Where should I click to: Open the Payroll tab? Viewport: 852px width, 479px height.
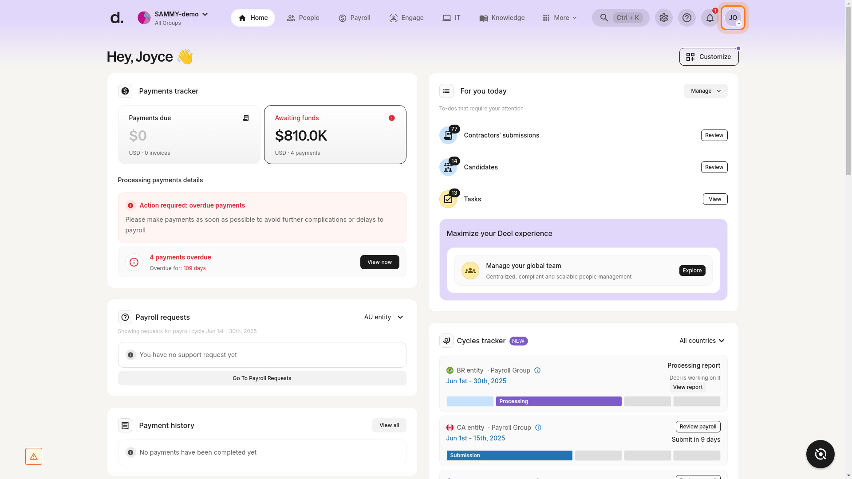(354, 18)
